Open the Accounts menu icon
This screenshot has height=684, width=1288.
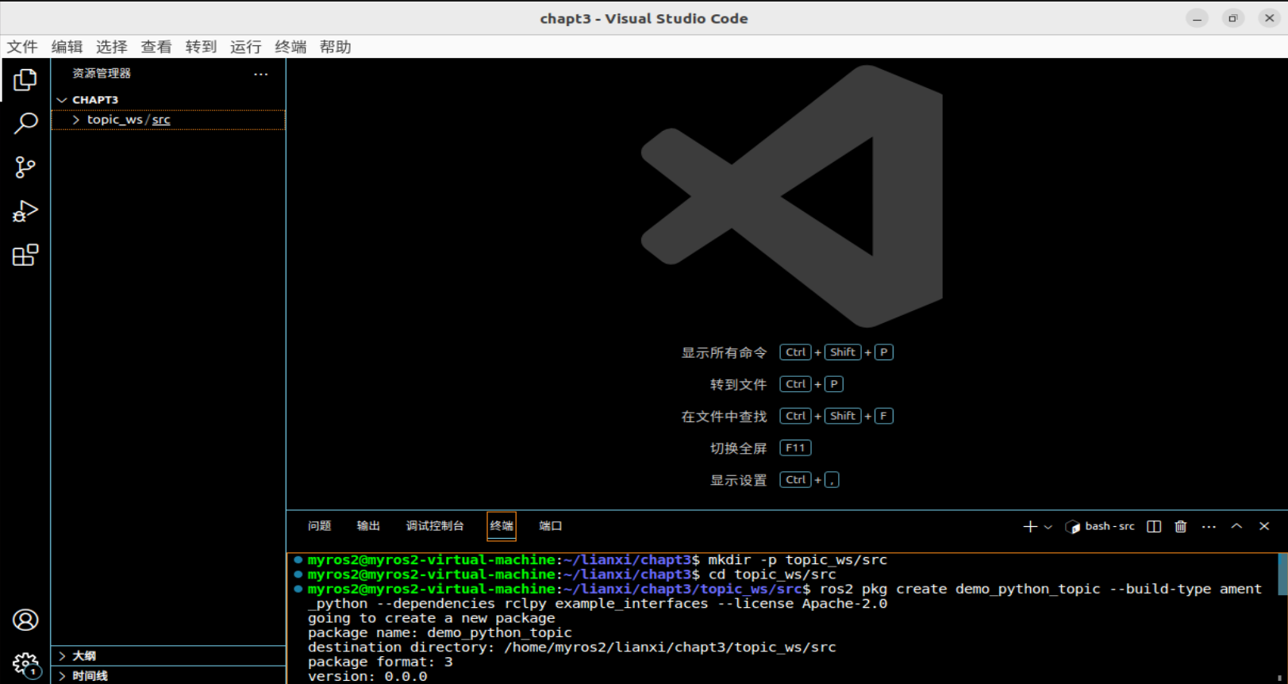[25, 620]
